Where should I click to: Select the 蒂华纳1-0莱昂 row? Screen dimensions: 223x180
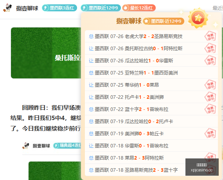pyautogui.click(x=151, y=85)
